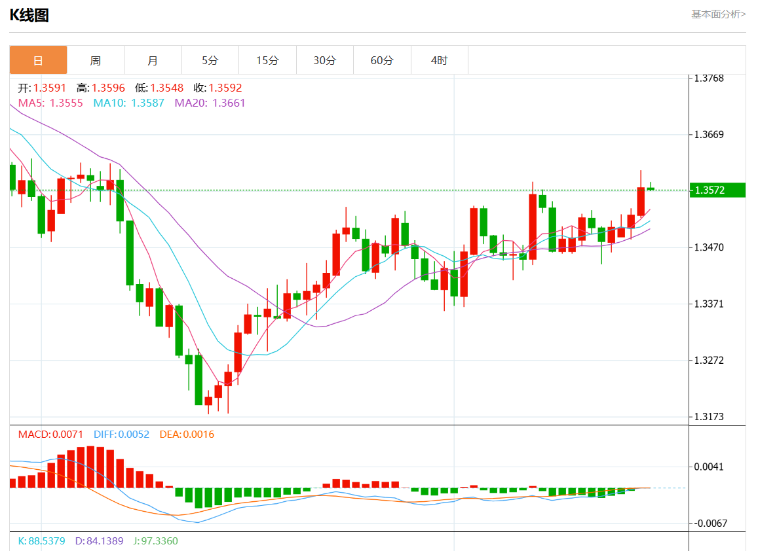Open the 4时 four-hour tab
758x551 pixels.
click(439, 60)
